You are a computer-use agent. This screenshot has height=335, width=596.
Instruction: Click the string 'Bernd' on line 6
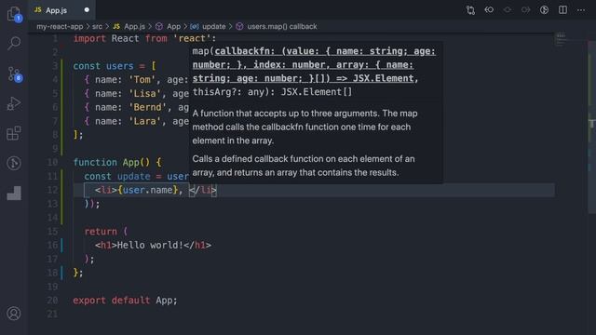click(x=148, y=107)
